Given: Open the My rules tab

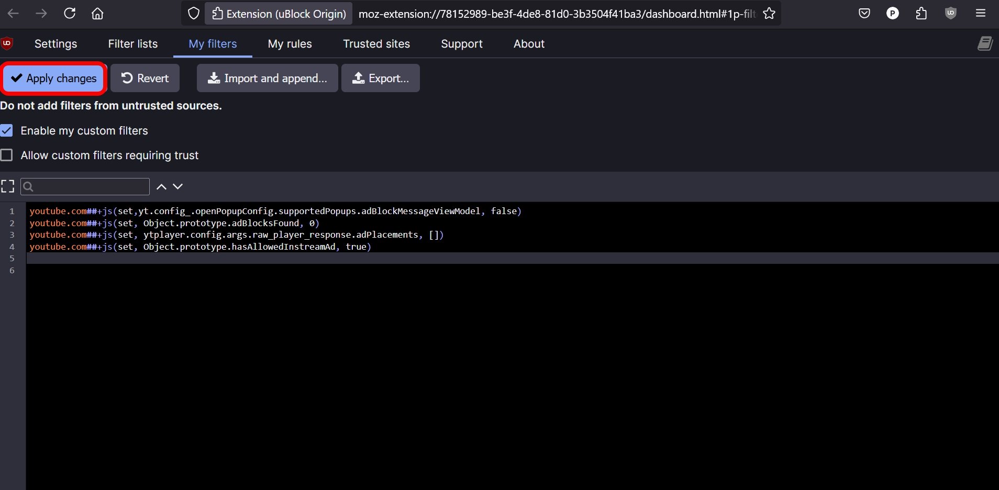Looking at the screenshot, I should (290, 44).
